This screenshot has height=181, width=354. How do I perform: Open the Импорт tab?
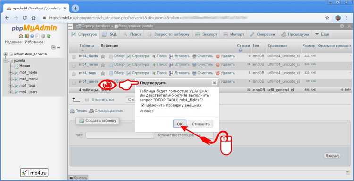[x=234, y=34]
